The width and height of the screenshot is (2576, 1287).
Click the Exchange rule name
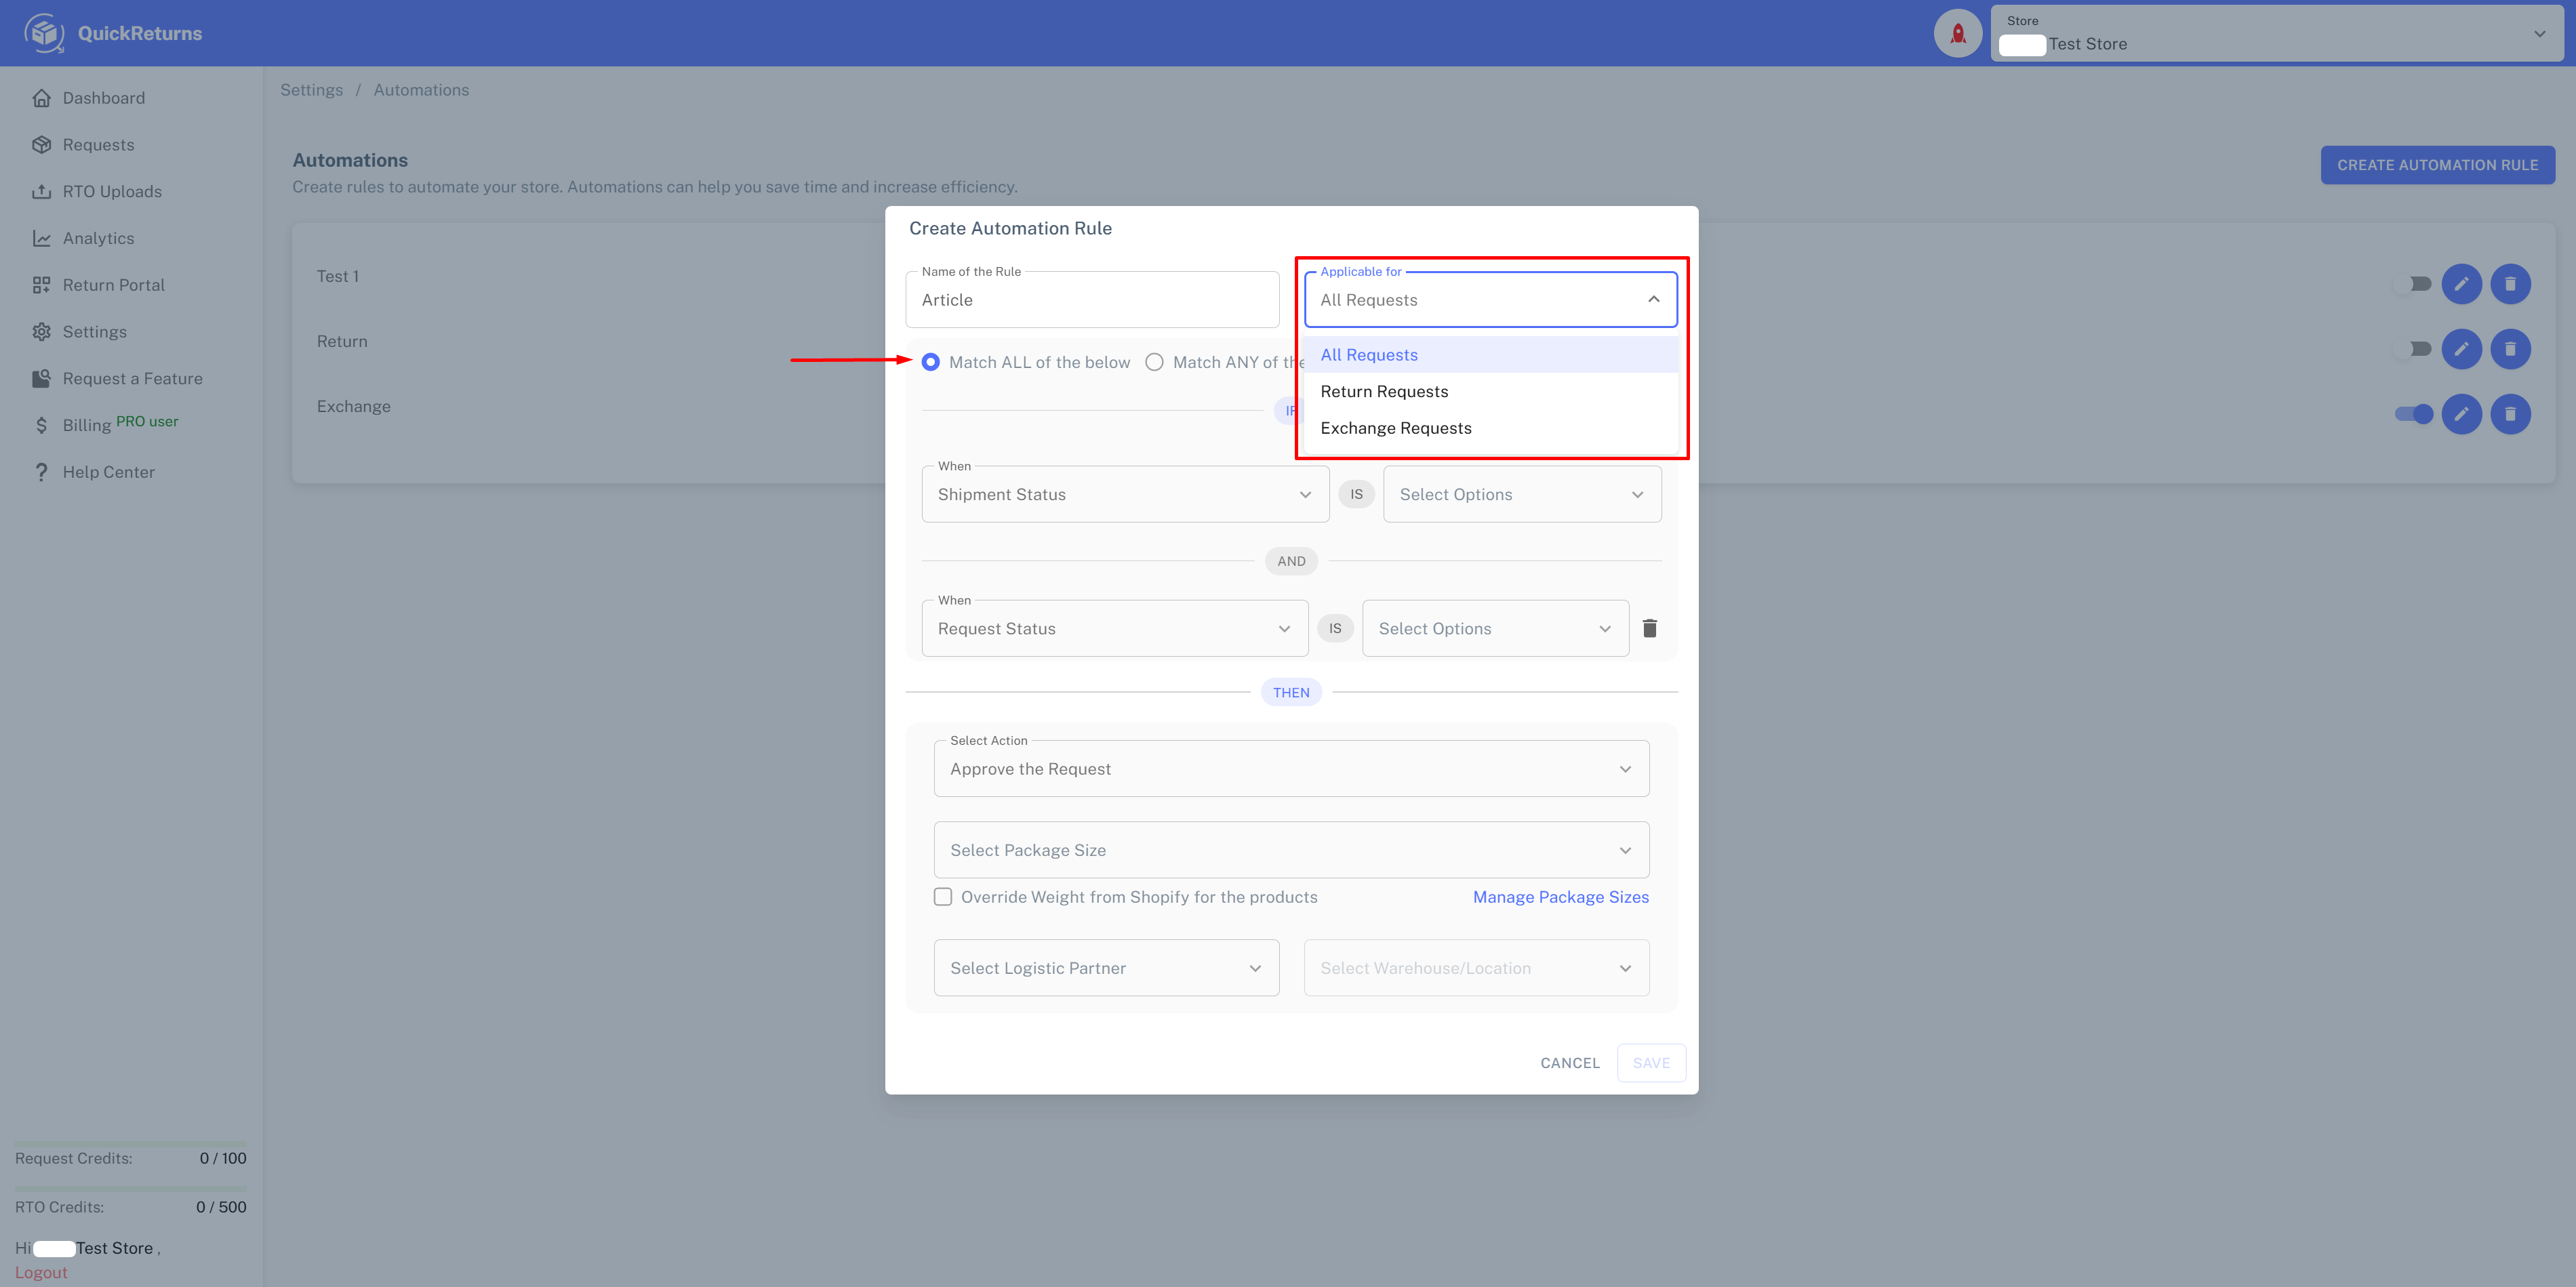[354, 406]
